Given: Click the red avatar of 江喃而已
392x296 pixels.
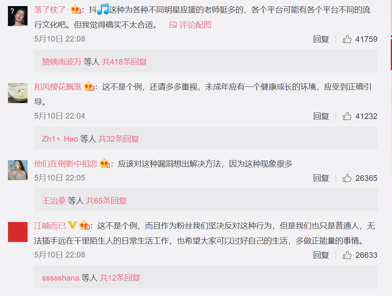Looking at the screenshot, I should [18, 232].
